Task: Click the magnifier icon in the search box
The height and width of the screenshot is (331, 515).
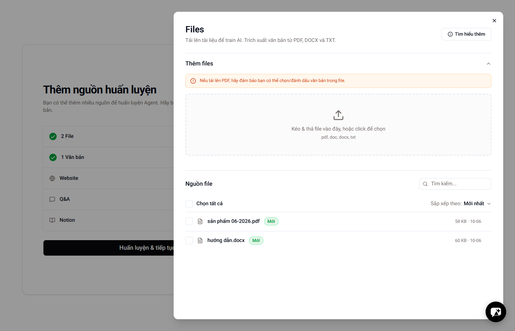Action: [425, 184]
